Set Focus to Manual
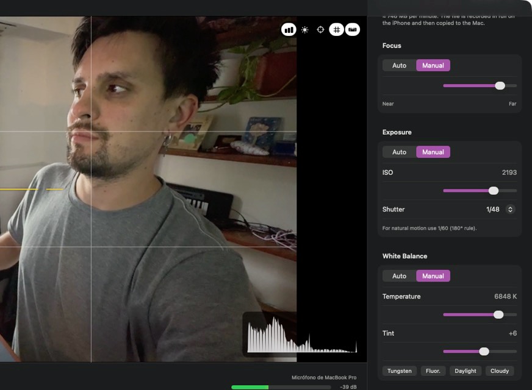The width and height of the screenshot is (532, 390). [433, 65]
